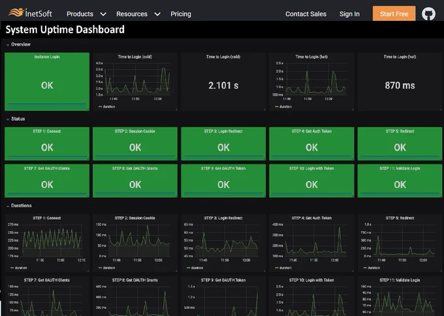This screenshot has height=316, width=444.
Task: Click STEP 1: Connect status panel
Action: pyautogui.click(x=47, y=144)
